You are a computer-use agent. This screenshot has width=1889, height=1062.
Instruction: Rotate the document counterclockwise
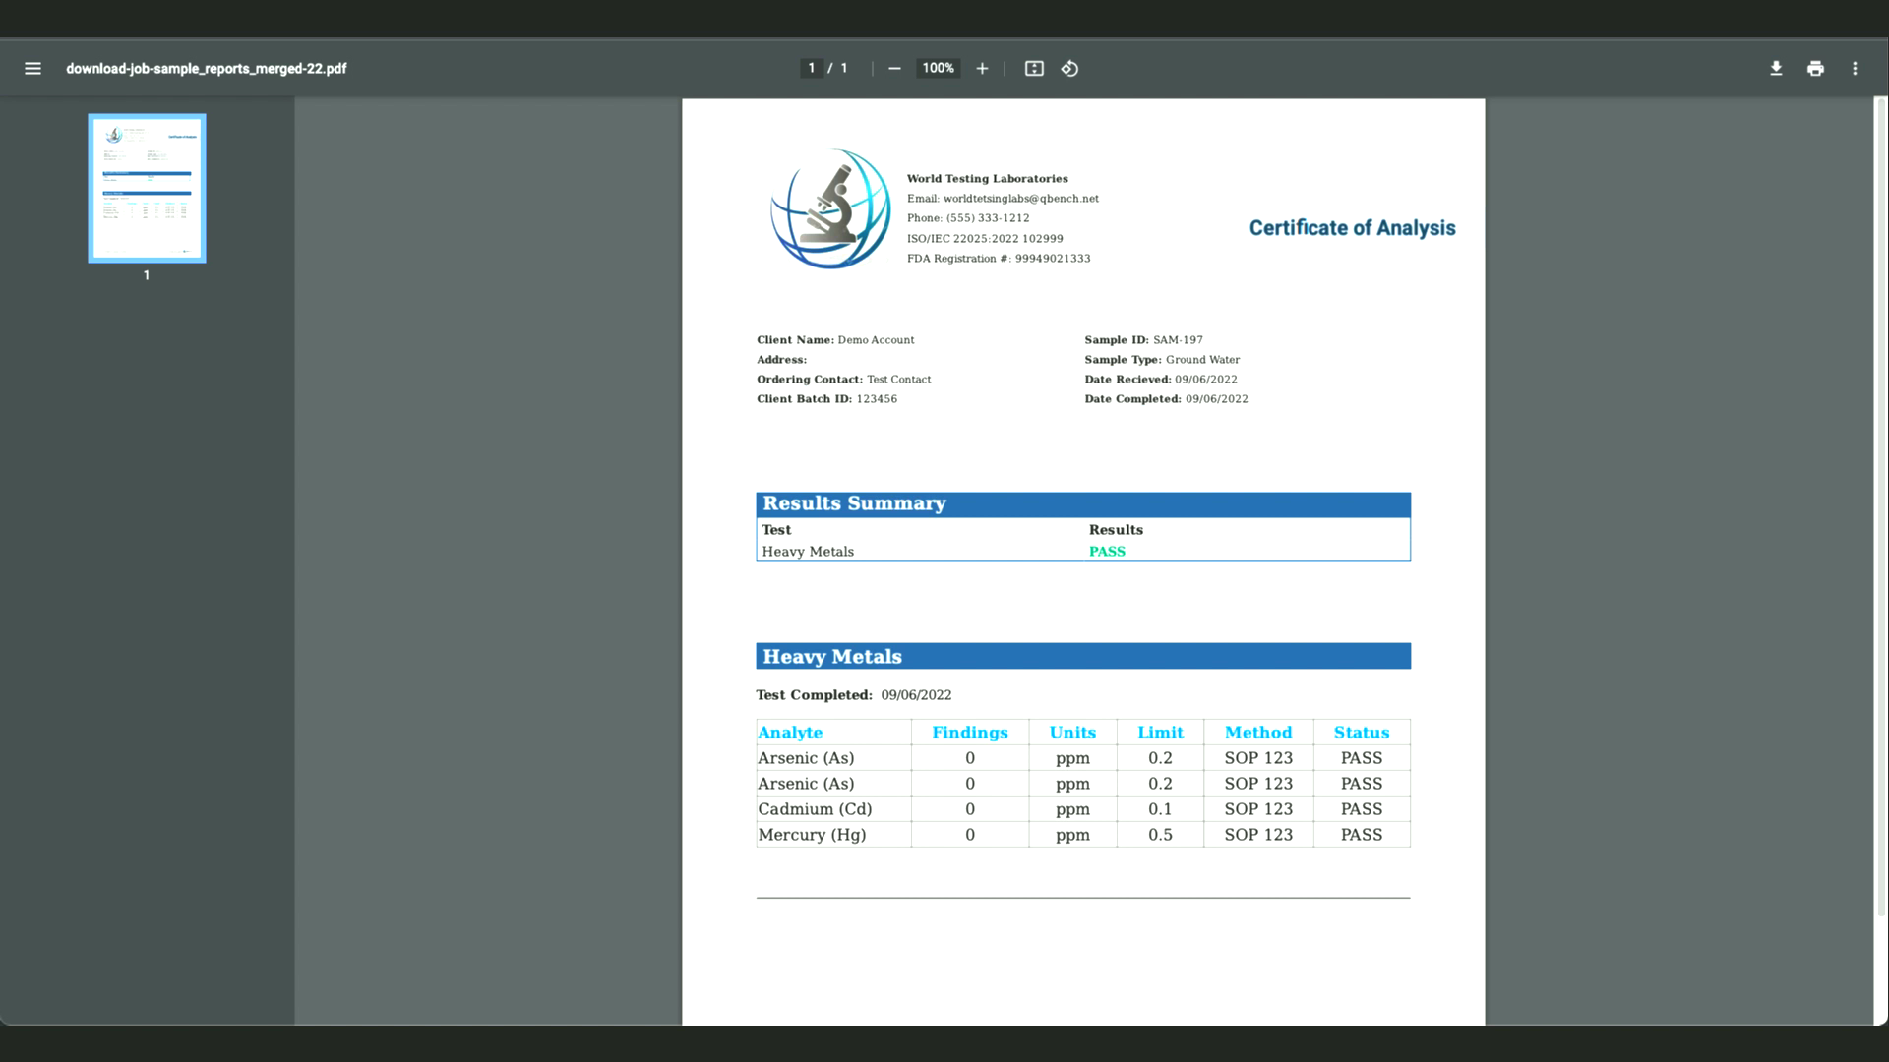click(x=1069, y=68)
